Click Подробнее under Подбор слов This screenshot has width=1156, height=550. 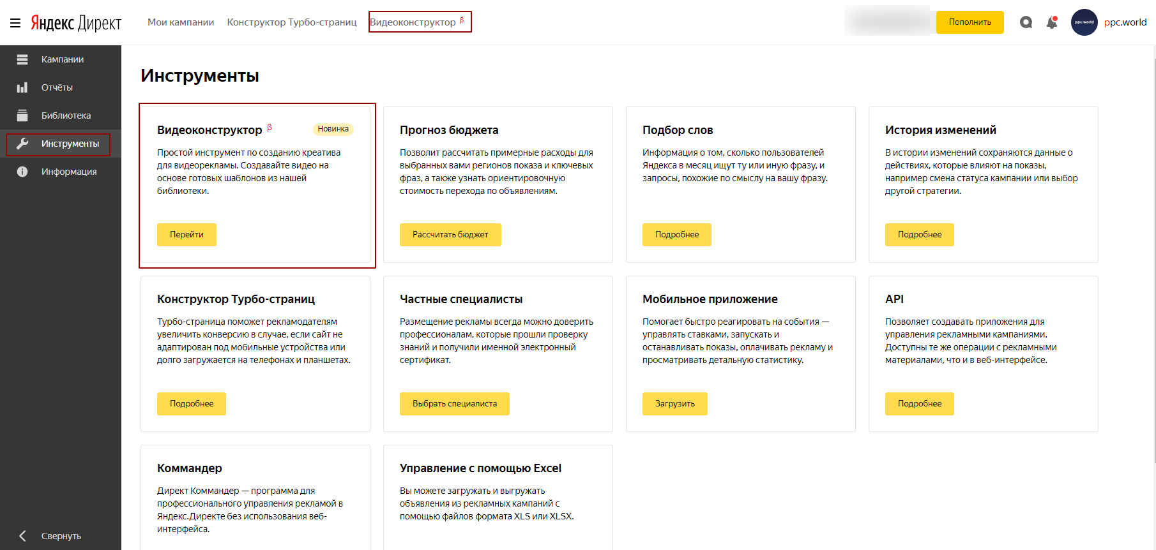tap(677, 235)
